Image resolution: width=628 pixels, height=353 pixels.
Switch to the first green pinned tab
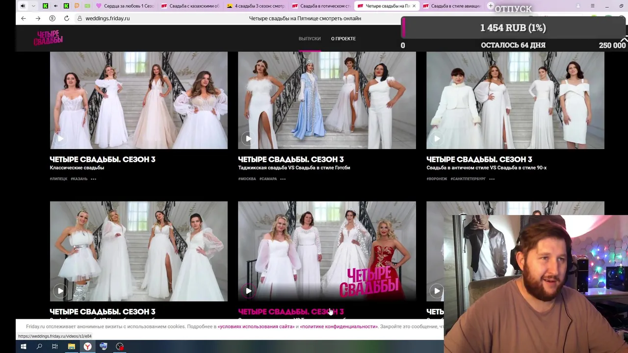tap(45, 6)
